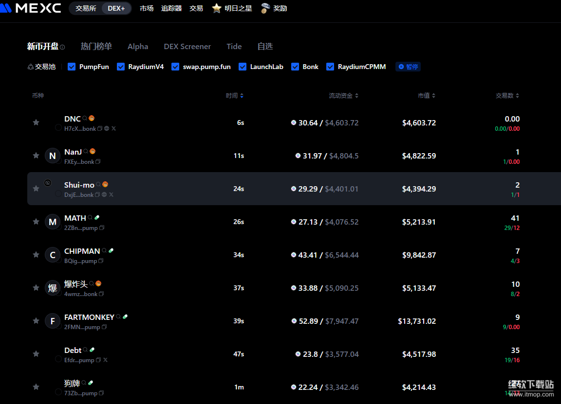Image resolution: width=561 pixels, height=404 pixels.
Task: Switch to the 热门榜单 tab
Action: tap(96, 47)
